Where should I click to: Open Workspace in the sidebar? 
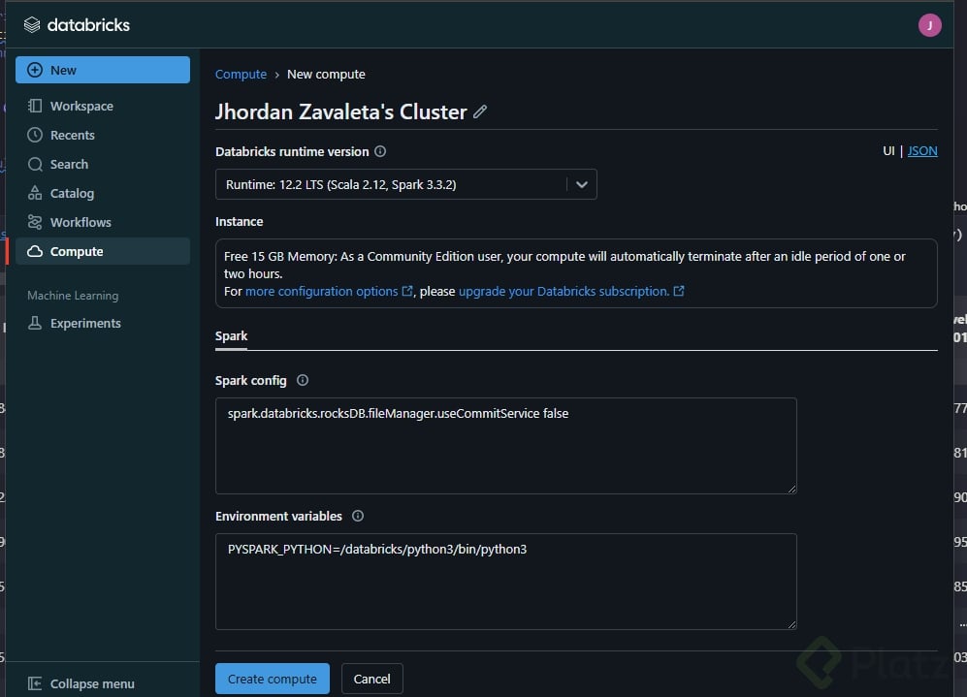point(81,106)
